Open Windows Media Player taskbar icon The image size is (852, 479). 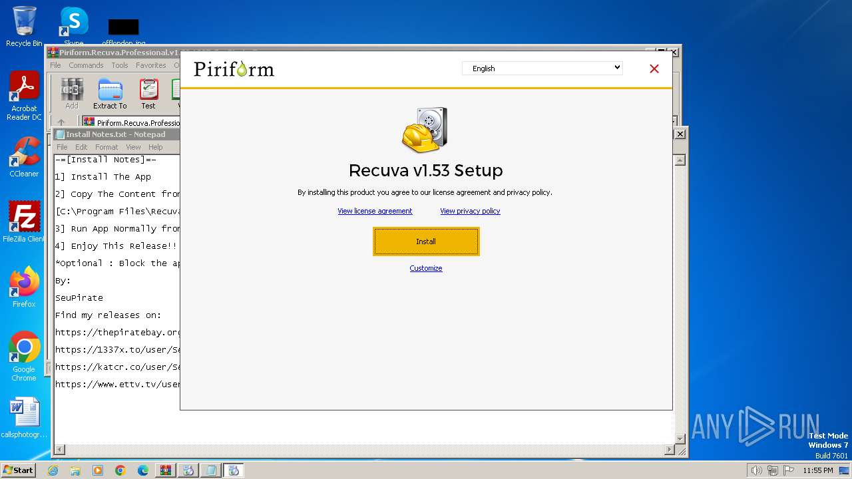pyautogui.click(x=98, y=470)
